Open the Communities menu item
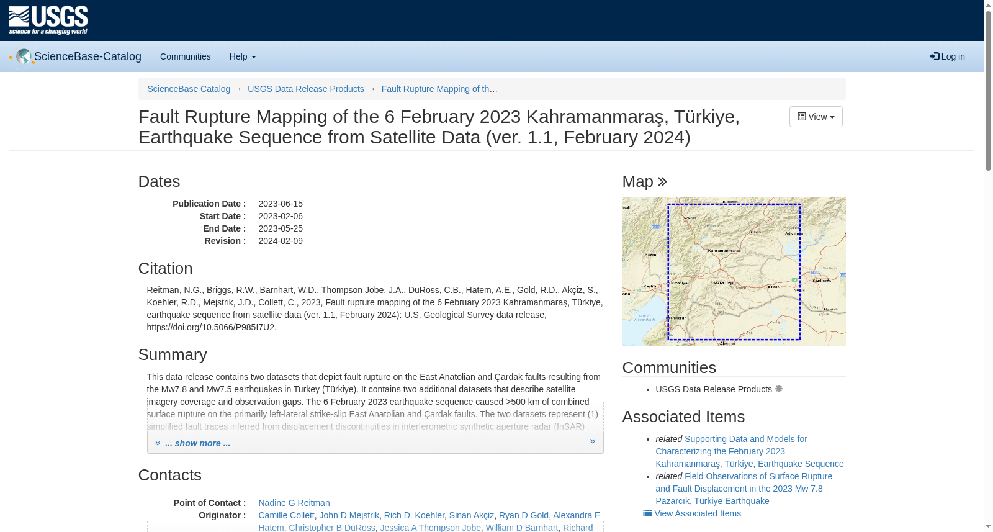 coord(185,56)
